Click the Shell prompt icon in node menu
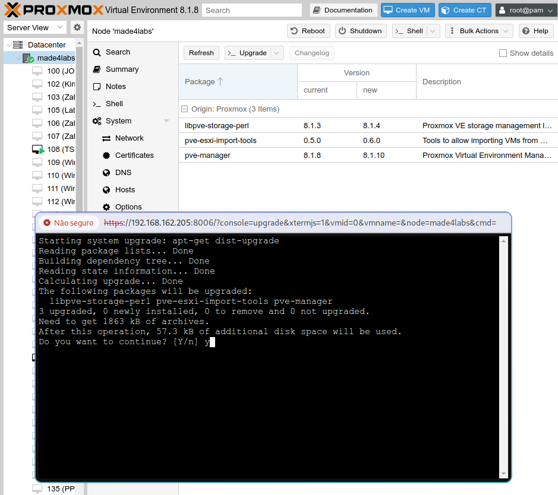 tap(97, 104)
